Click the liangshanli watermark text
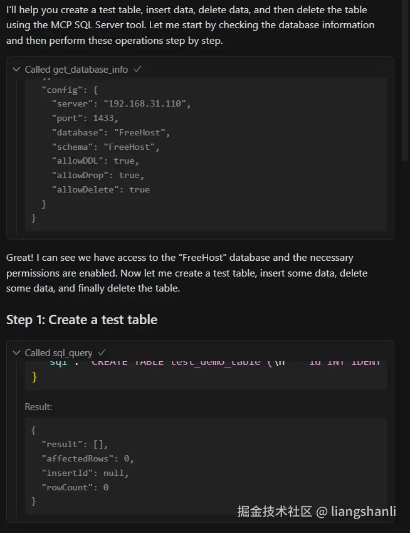Image resolution: width=410 pixels, height=533 pixels. point(362,512)
